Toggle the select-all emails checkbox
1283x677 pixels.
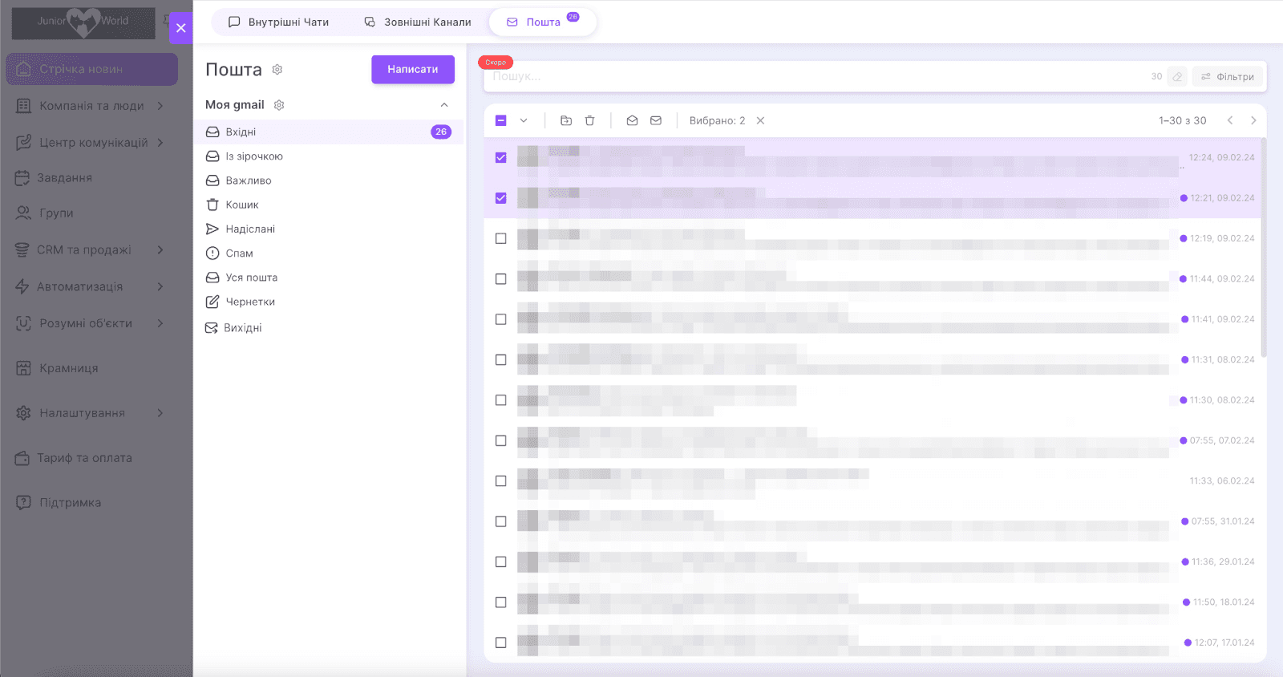click(x=501, y=120)
